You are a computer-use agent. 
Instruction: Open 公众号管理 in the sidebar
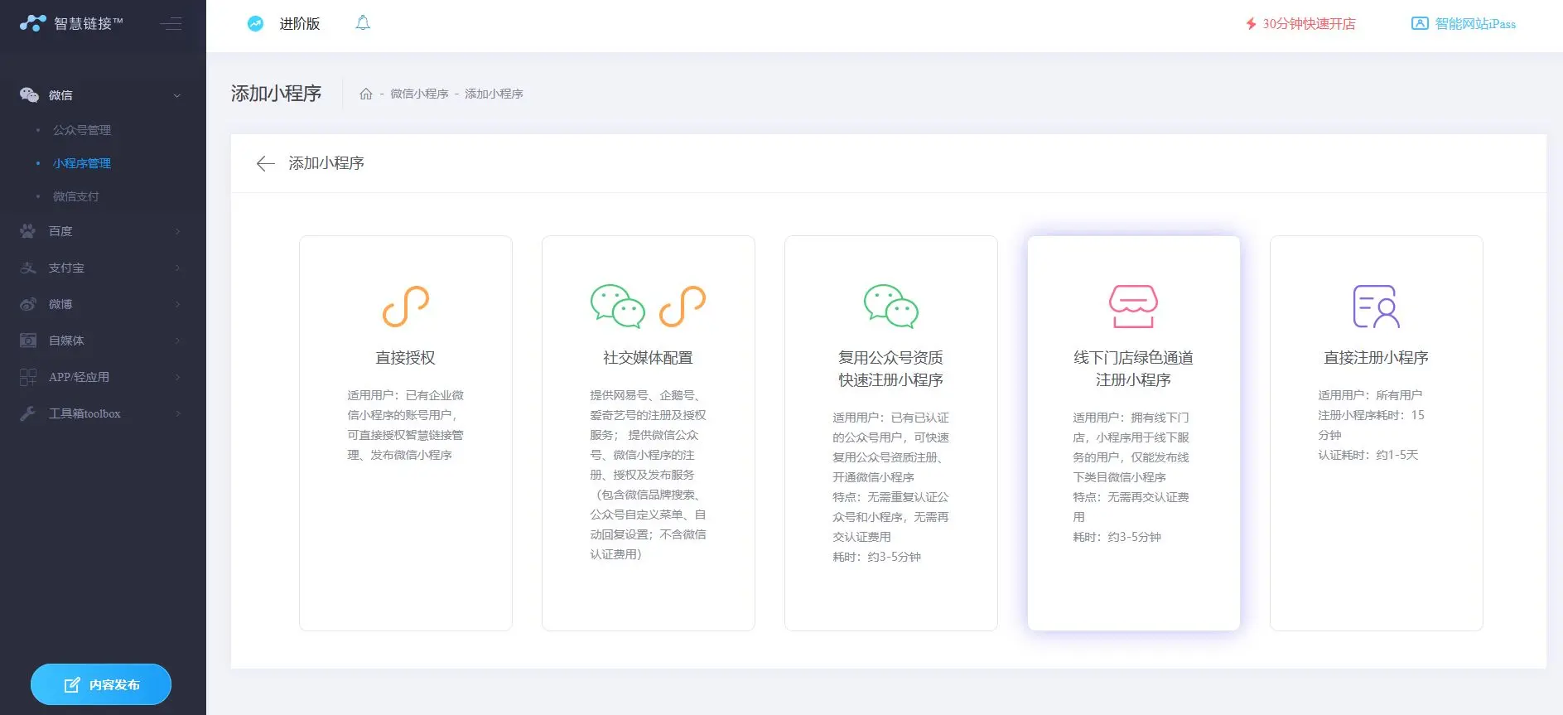tap(81, 130)
